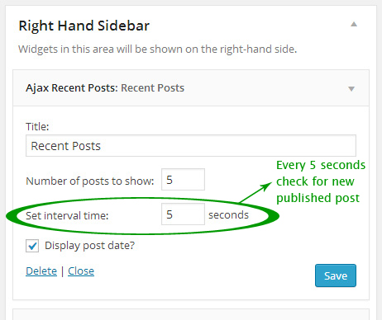Click into the Title text field
The image size is (382, 320).
click(x=191, y=146)
